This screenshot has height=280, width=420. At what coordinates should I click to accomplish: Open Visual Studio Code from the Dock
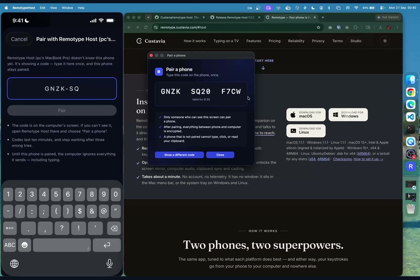click(x=410, y=117)
